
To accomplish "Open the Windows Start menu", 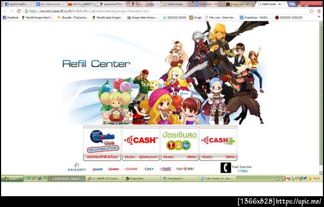I will [x=12, y=178].
